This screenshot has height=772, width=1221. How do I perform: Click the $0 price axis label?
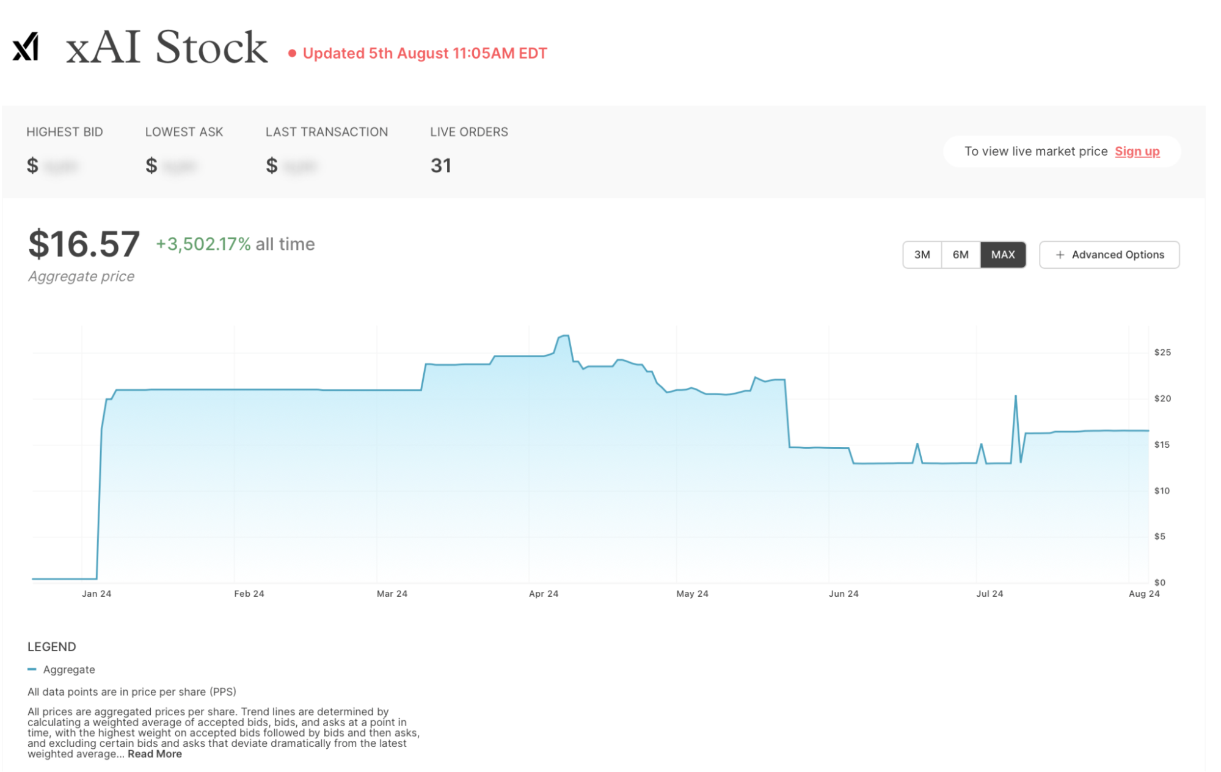[1160, 583]
